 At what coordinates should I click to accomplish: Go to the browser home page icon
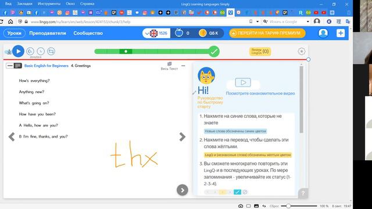10,21
